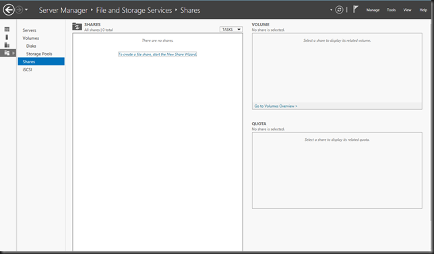Click 'Select a share to display its related volume'

pos(337,40)
